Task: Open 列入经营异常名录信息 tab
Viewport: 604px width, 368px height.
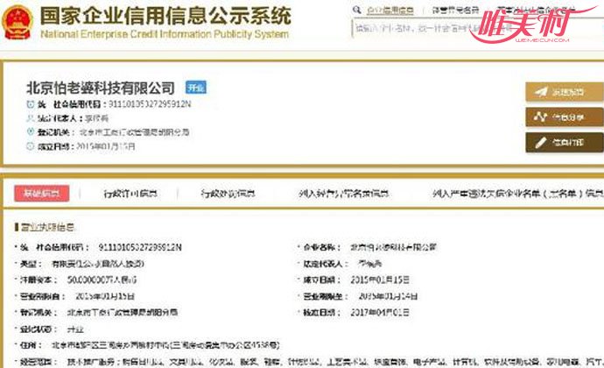Action: [343, 194]
